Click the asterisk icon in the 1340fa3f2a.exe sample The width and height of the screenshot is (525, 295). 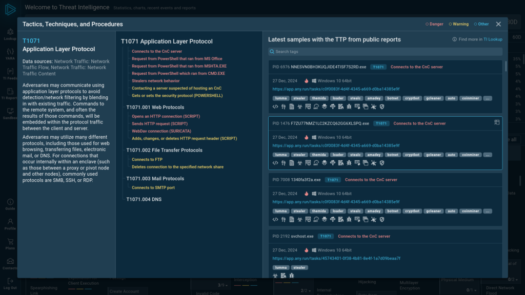pos(373,219)
